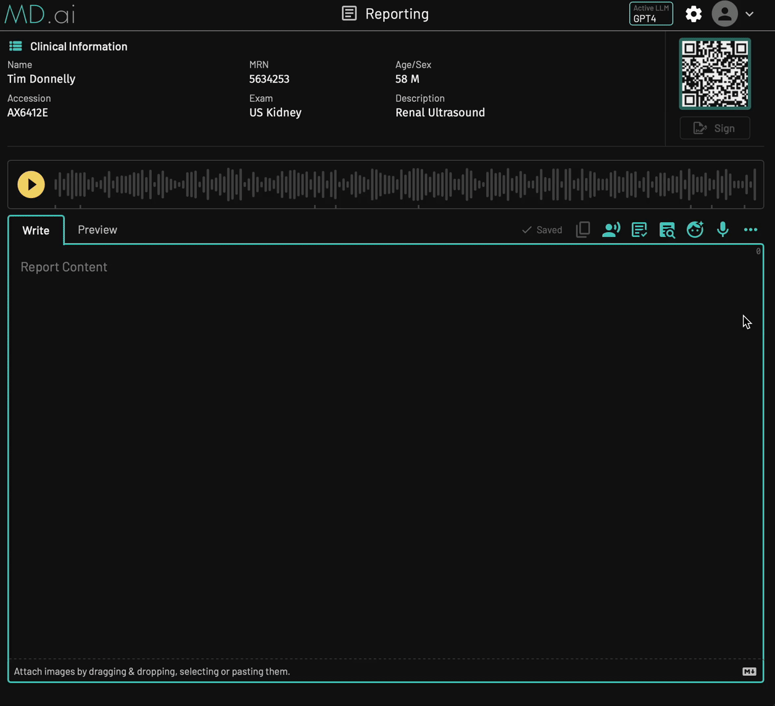
Task: Click the Reporting page title
Action: pos(397,14)
